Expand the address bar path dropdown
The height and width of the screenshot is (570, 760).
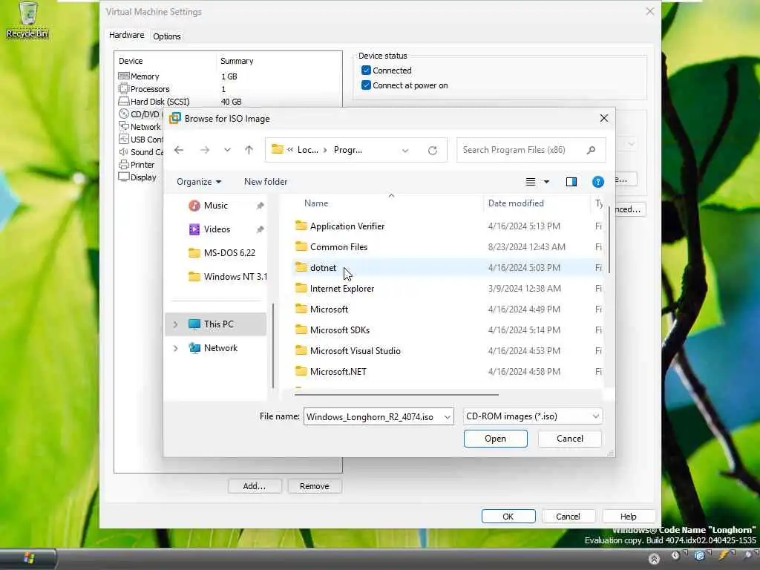pos(405,150)
